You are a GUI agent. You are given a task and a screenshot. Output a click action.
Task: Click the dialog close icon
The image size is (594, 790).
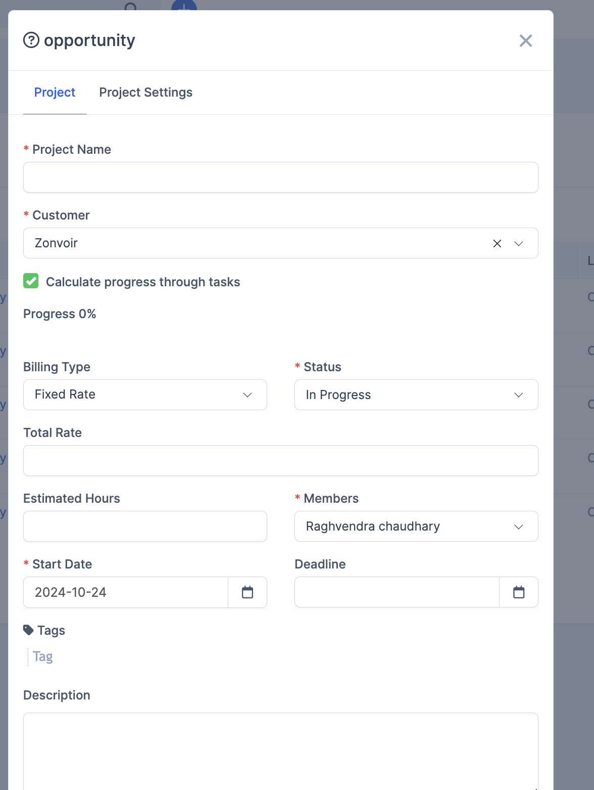pos(525,40)
